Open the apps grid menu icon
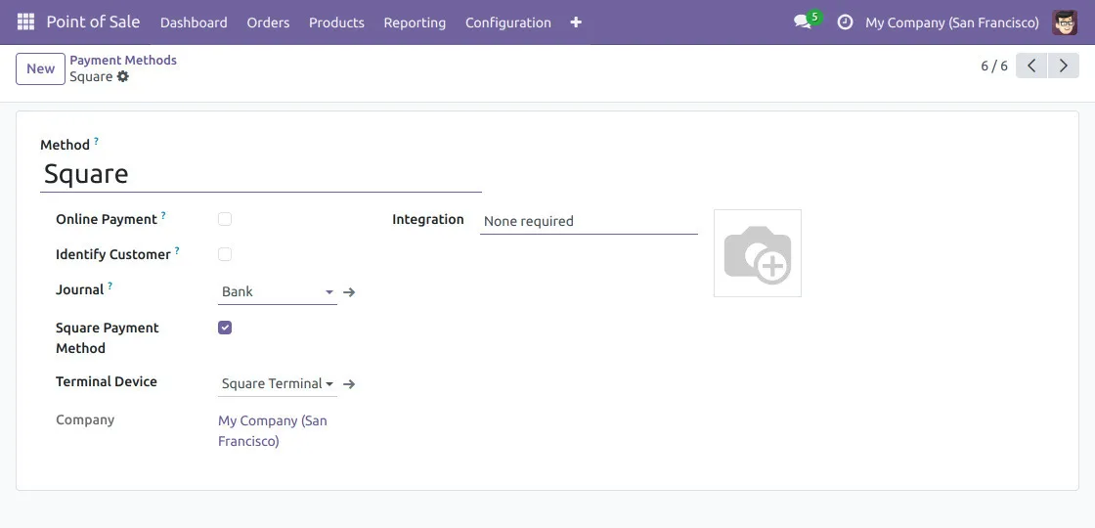The image size is (1095, 528). [25, 22]
